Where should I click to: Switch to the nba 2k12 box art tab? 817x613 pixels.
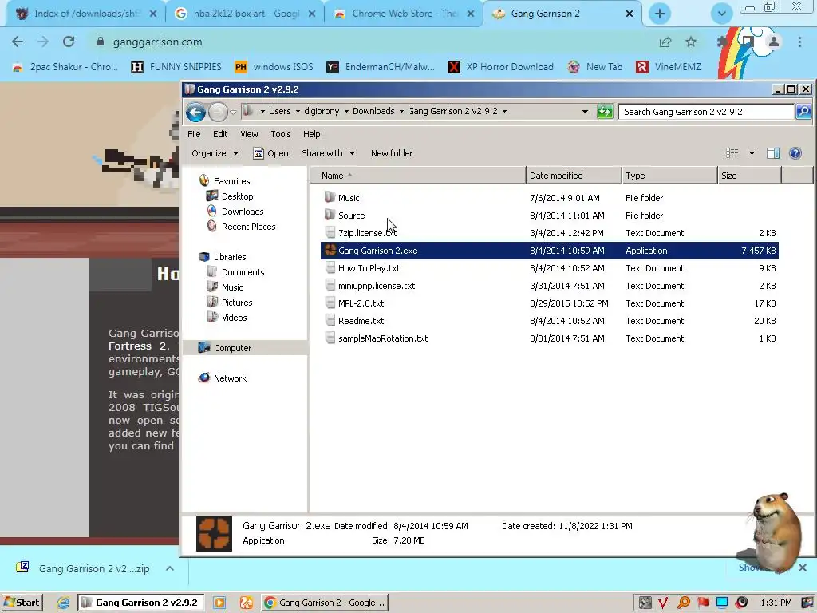click(x=244, y=14)
